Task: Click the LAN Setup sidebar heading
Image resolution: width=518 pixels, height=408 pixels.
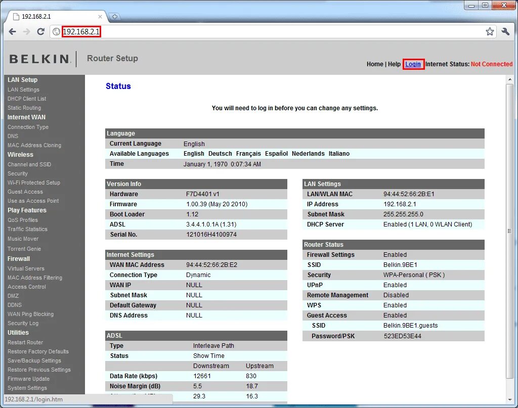Action: click(22, 79)
